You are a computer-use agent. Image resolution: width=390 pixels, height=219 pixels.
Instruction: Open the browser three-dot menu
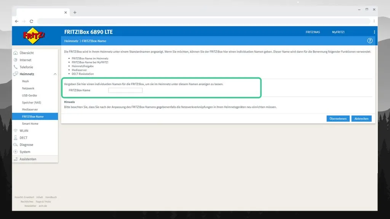(374, 21)
